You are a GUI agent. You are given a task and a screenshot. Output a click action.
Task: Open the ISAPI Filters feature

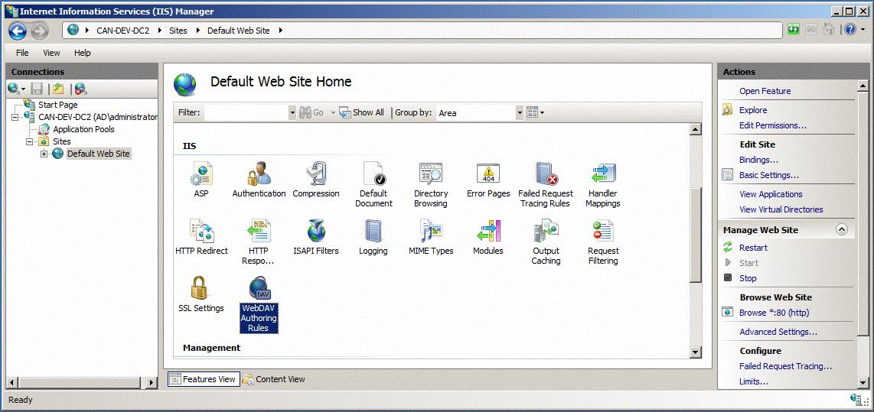pyautogui.click(x=316, y=237)
